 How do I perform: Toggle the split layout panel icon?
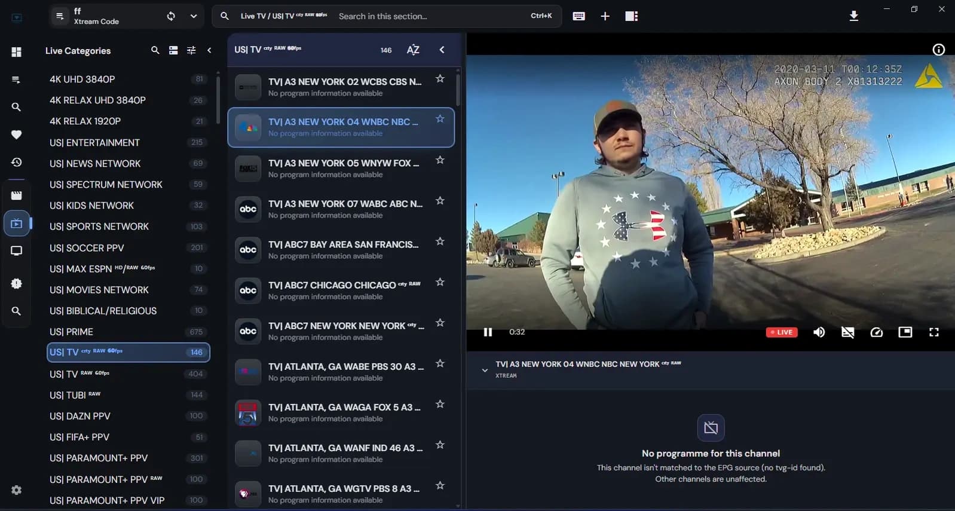click(632, 16)
